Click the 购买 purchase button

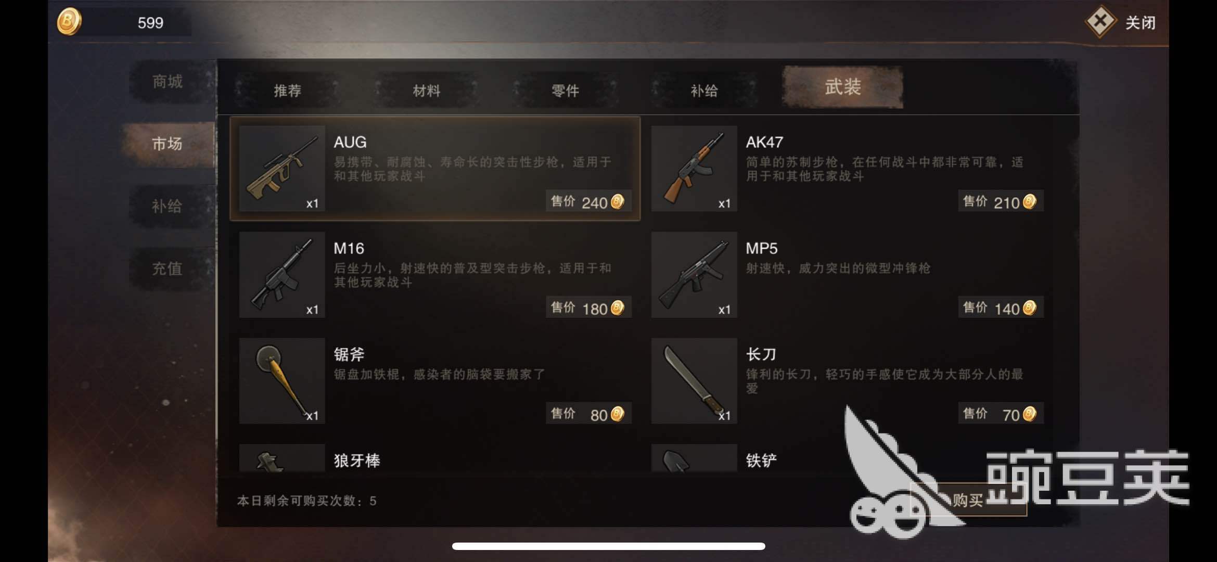(968, 500)
